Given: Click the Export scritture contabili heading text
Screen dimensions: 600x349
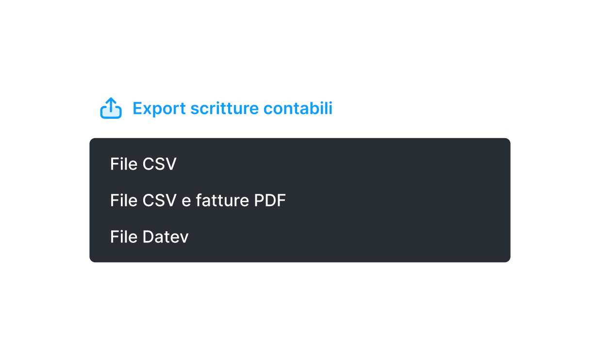Looking at the screenshot, I should [232, 108].
